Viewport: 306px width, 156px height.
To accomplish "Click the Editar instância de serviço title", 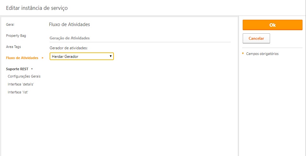I will (x=37, y=8).
